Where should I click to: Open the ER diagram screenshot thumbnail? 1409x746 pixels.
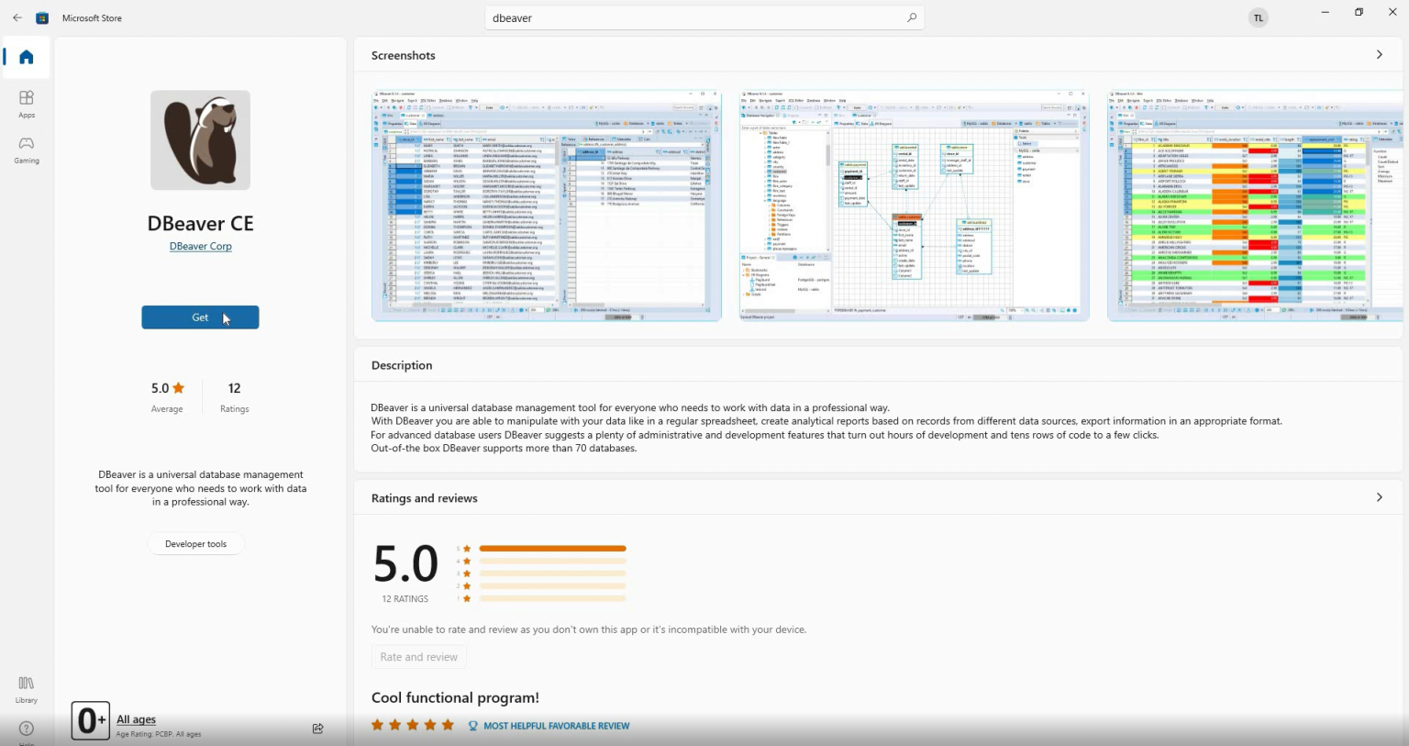pyautogui.click(x=914, y=206)
